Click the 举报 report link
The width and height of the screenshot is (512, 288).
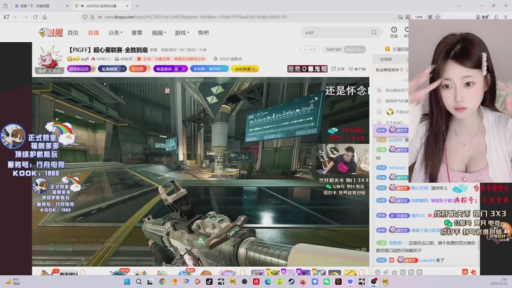[154, 50]
